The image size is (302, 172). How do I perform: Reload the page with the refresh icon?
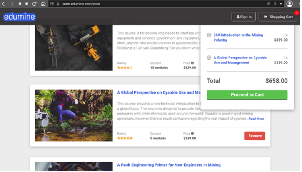click(x=34, y=4)
